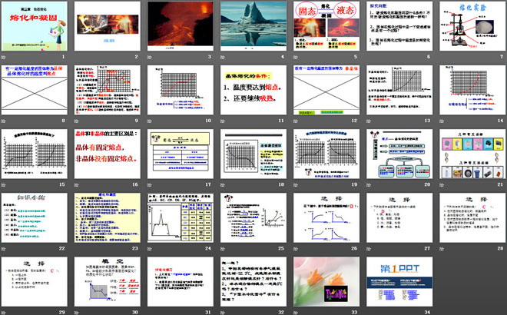Viewport: 507px width, 315px height.
Task: Open slide 16 on 晶体 and 非晶体 difference
Action: (x=107, y=157)
